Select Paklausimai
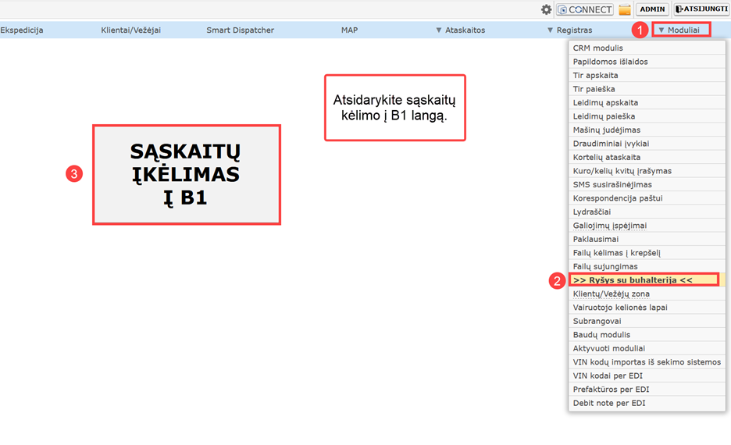 click(x=647, y=239)
